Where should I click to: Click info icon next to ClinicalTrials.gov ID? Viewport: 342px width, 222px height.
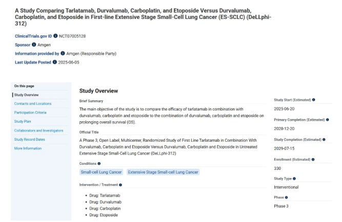pyautogui.click(x=55, y=36)
